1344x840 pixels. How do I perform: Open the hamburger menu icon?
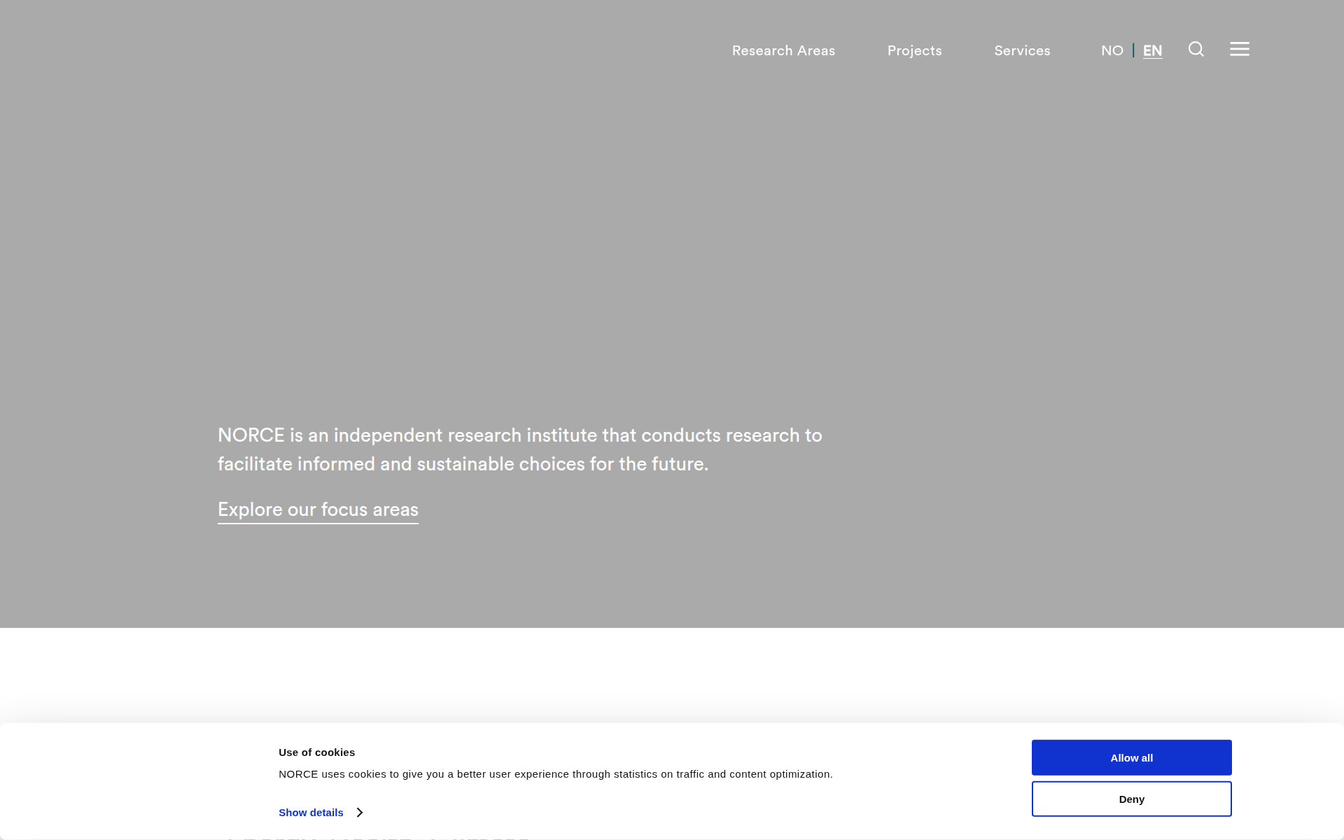(1240, 49)
